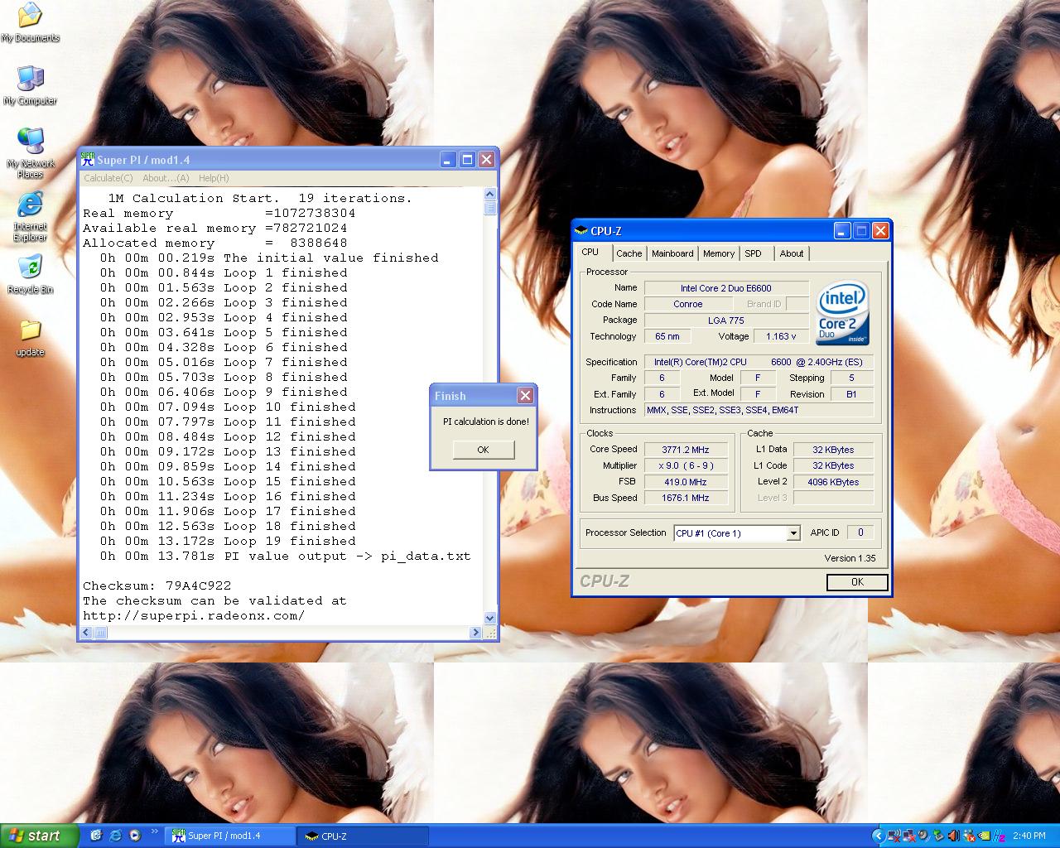Viewport: 1060px width, 848px height.
Task: Click the Voltage value '1.163 v'
Action: pyautogui.click(x=780, y=336)
